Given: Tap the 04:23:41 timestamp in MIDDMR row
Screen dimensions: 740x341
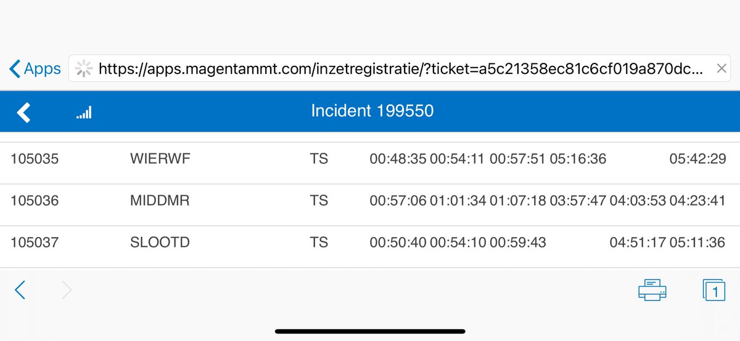Looking at the screenshot, I should click(697, 201).
